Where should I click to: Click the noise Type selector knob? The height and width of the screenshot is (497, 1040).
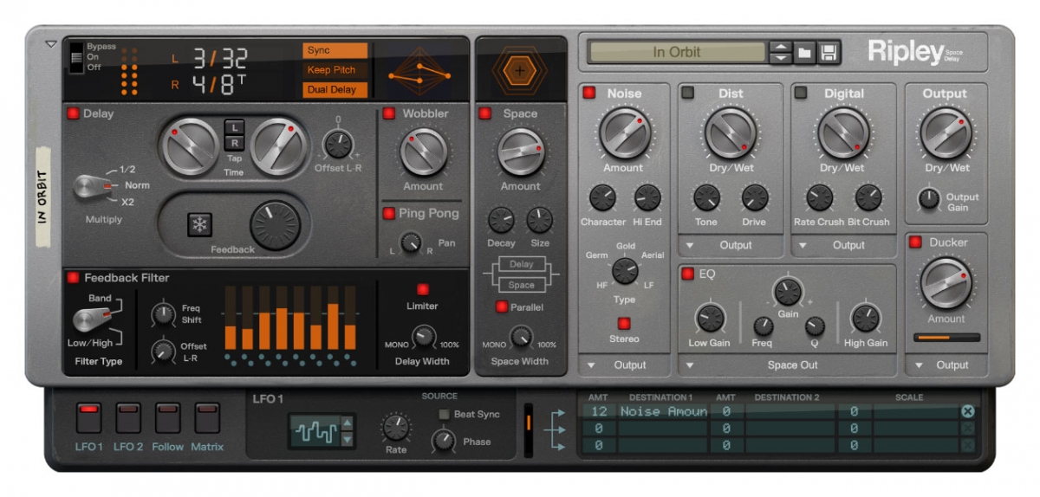coord(625,271)
